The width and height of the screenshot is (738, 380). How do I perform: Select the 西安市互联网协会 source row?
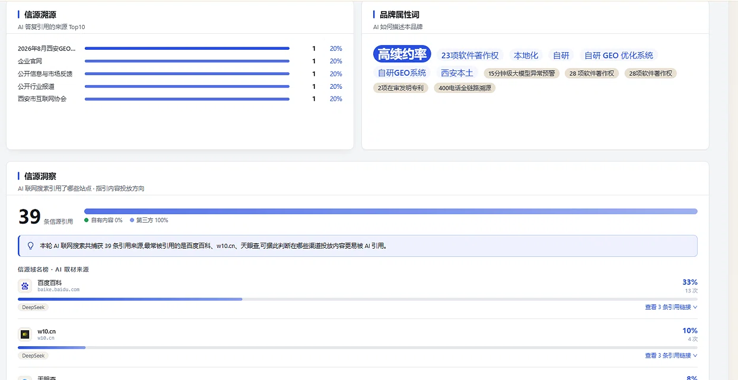(180, 99)
